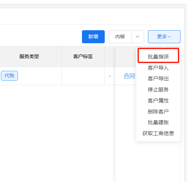Choose 客户导入 in the dropdown menu

(x=158, y=68)
